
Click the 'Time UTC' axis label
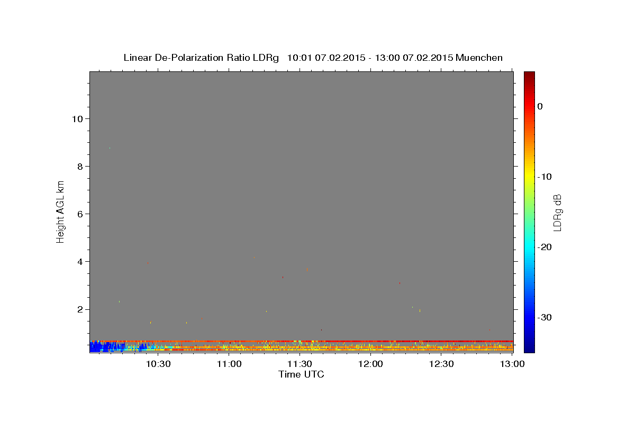coord(301,374)
